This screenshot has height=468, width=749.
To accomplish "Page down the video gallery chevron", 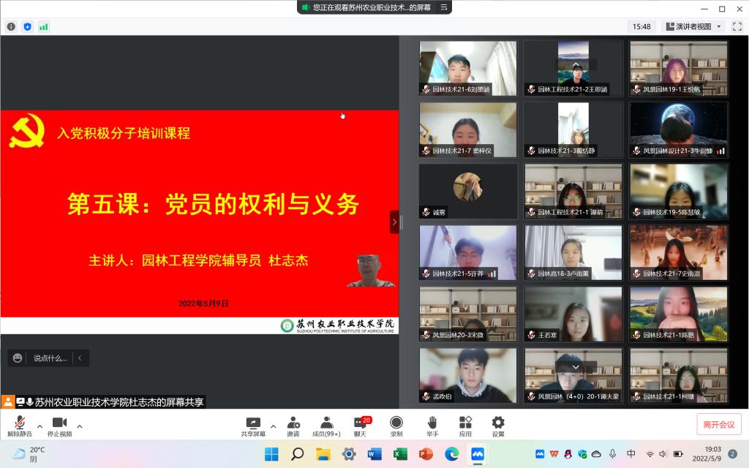I will pos(576,367).
